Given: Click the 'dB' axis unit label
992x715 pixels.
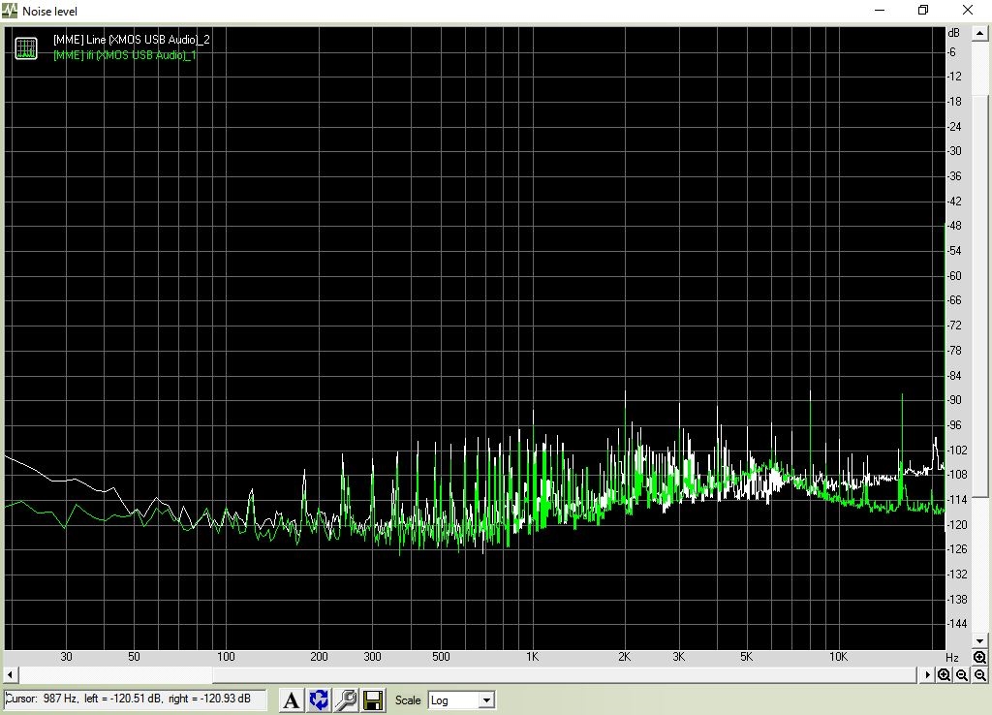Looking at the screenshot, I should [953, 33].
